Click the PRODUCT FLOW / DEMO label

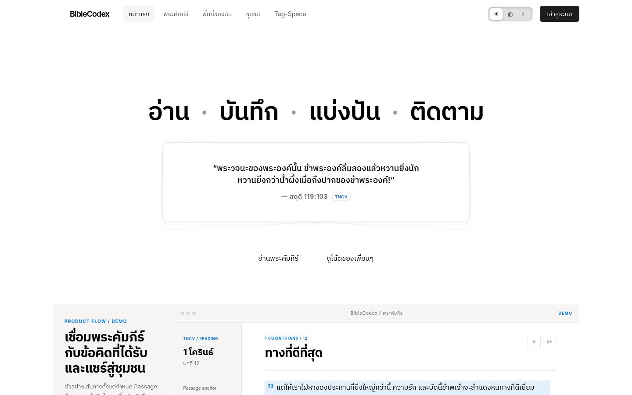[x=96, y=321]
